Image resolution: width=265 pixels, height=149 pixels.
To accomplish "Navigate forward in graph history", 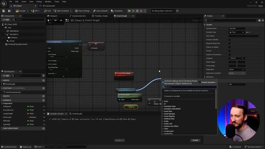I will tap(61, 20).
